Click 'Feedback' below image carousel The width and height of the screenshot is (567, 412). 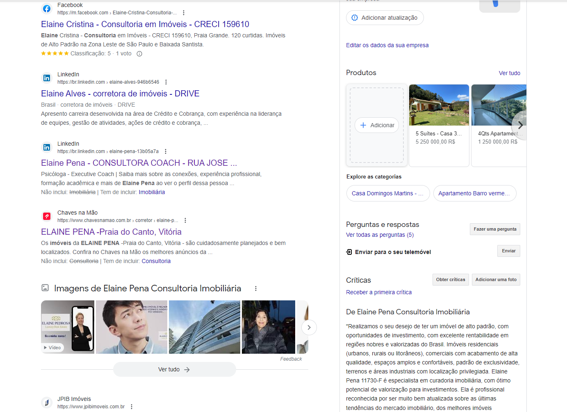click(291, 359)
